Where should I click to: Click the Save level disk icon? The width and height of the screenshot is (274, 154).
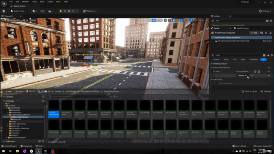(4, 11)
